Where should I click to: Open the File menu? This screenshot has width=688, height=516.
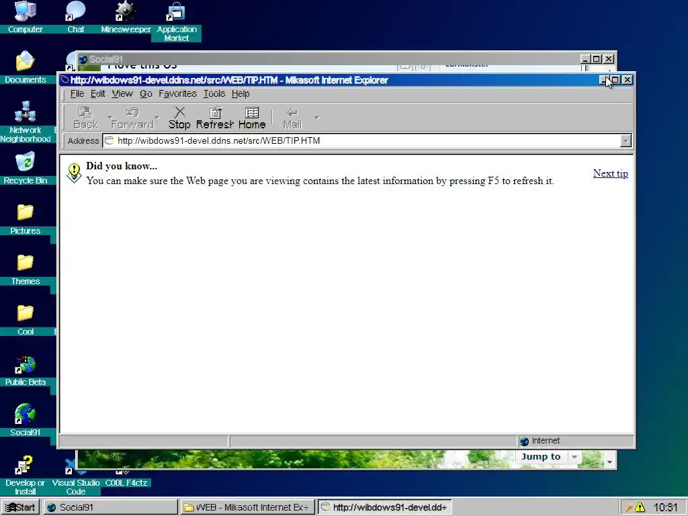pos(77,93)
